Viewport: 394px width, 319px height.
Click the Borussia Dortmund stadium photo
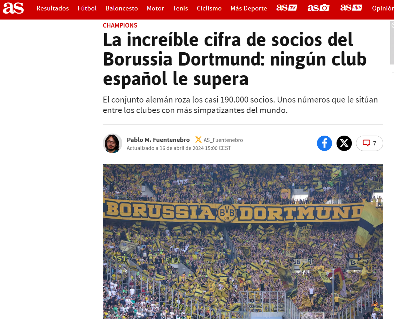tap(243, 242)
